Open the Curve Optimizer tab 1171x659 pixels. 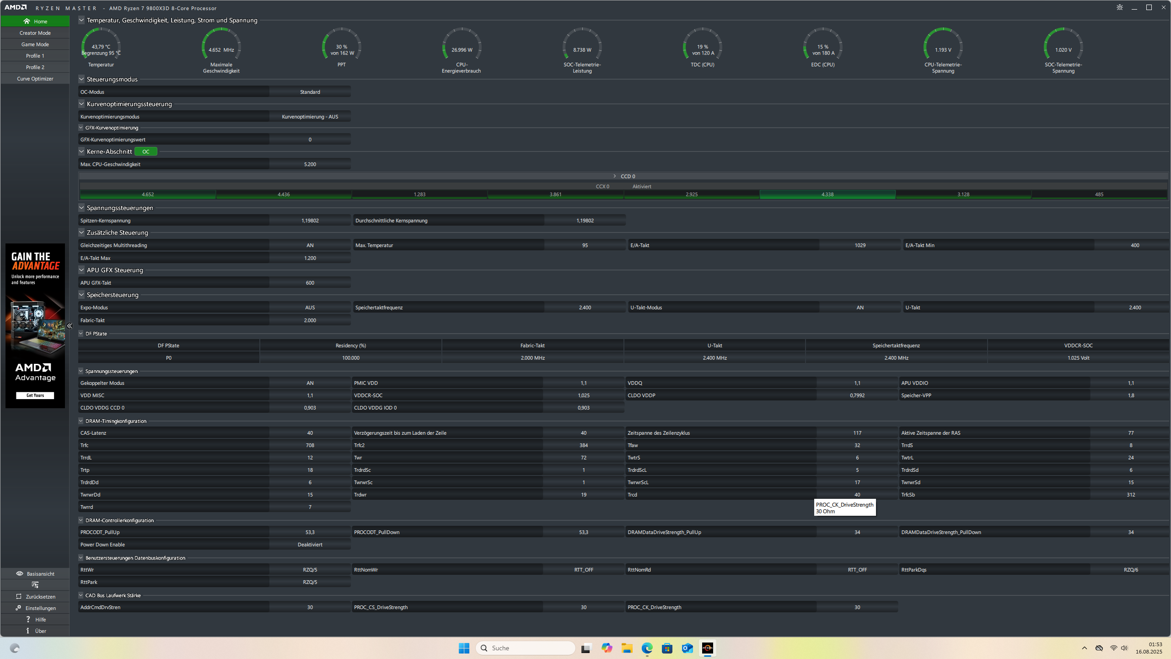pos(35,79)
